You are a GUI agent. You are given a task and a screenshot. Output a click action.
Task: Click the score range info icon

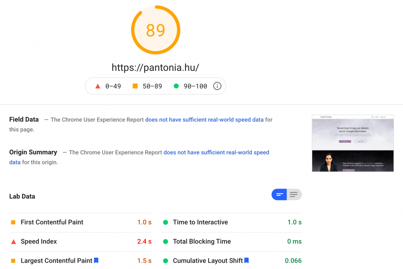click(217, 86)
